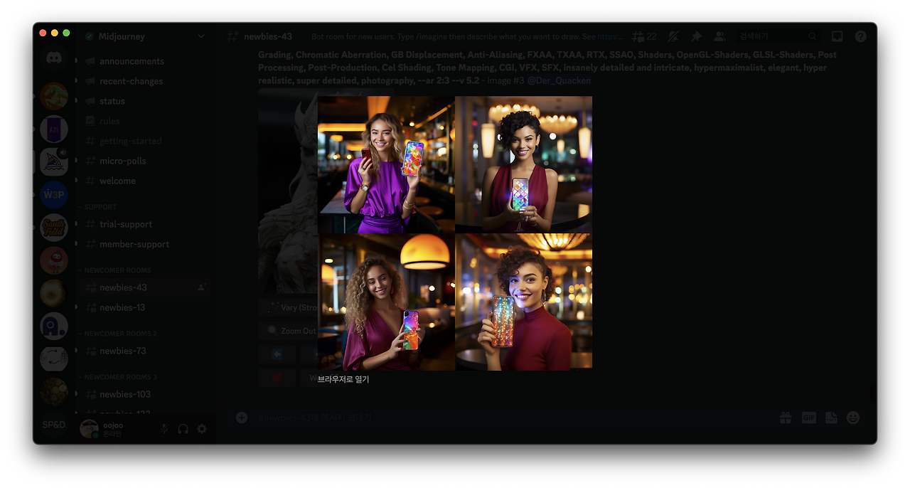Screen dimensions: 910x488
Task: Open the emoji picker smiley icon
Action: 854,418
